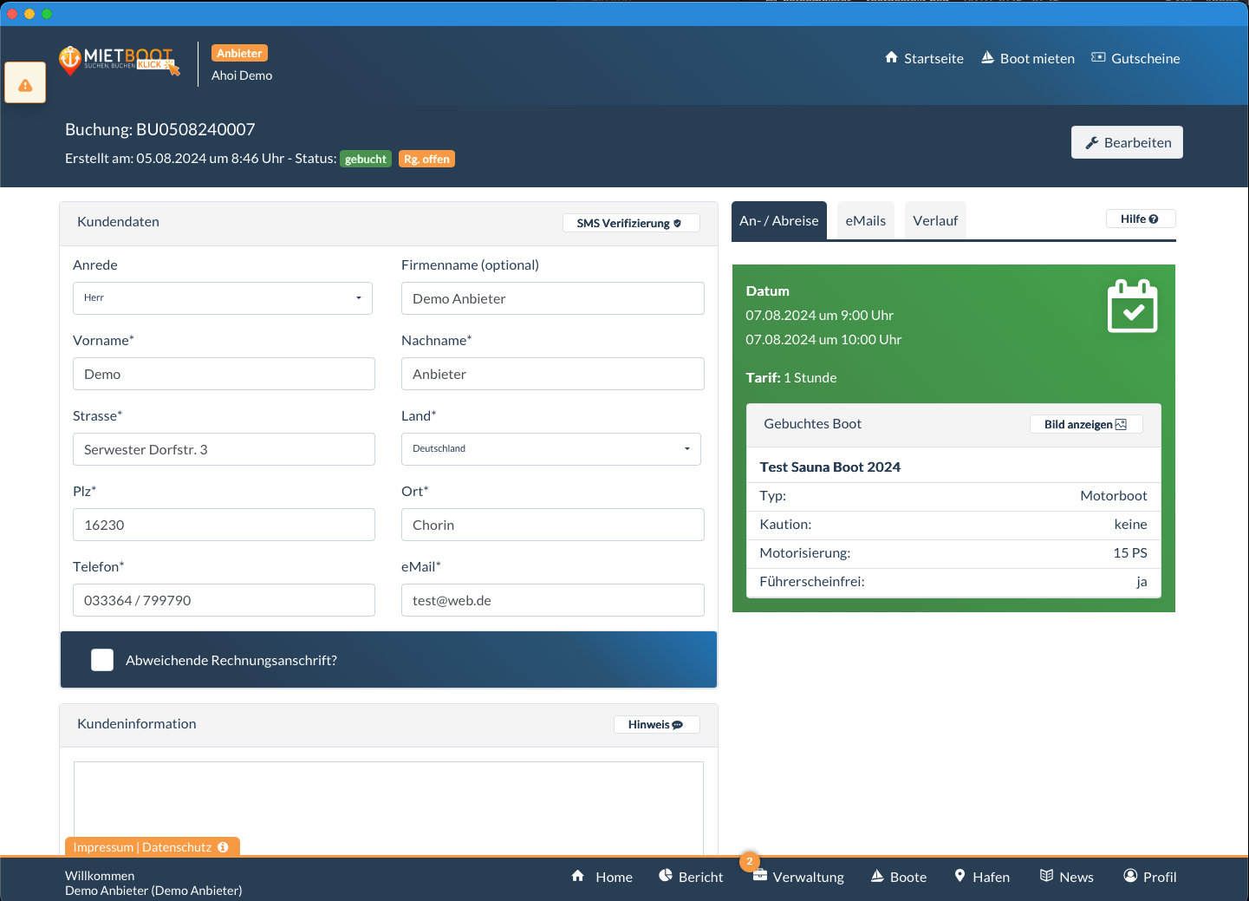Click Bild anzeigen for the booked boat
Image resolution: width=1249 pixels, height=901 pixels.
[1085, 424]
